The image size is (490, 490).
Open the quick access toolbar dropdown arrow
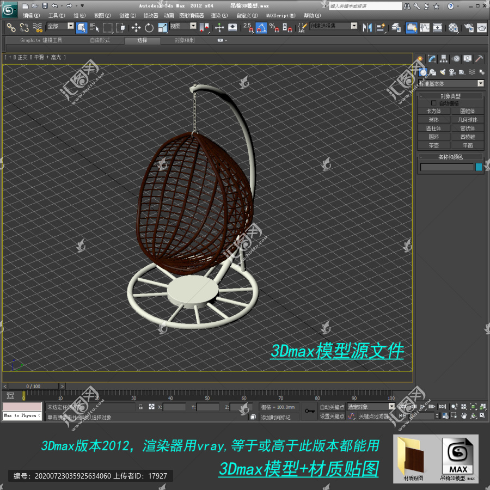[82, 6]
